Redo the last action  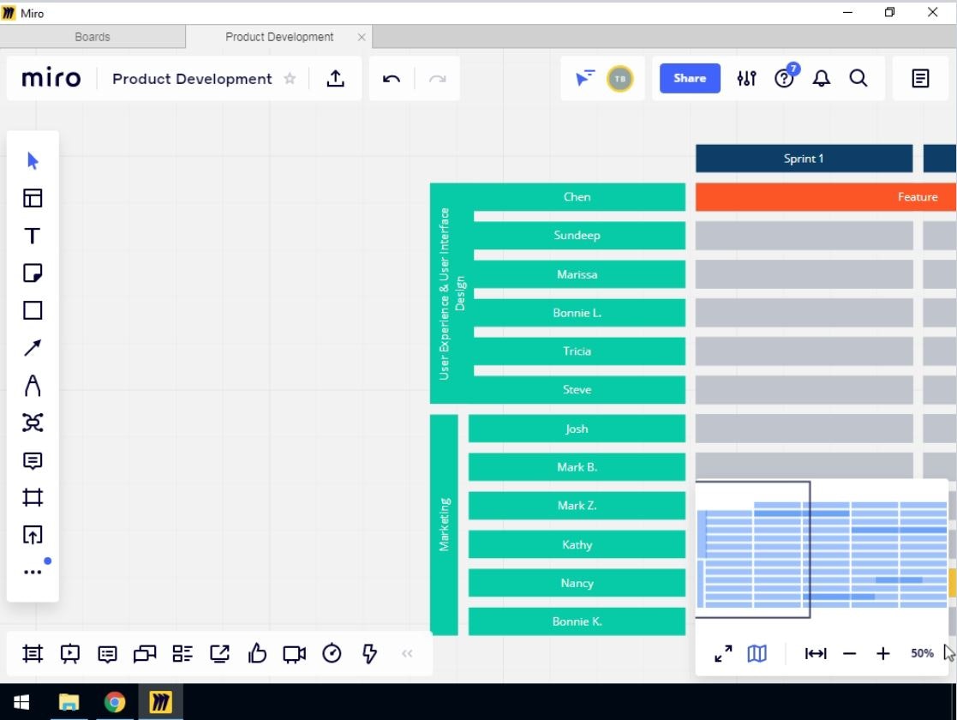438,78
